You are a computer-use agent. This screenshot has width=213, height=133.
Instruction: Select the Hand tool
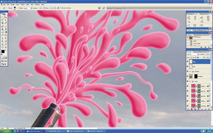coord(2,47)
